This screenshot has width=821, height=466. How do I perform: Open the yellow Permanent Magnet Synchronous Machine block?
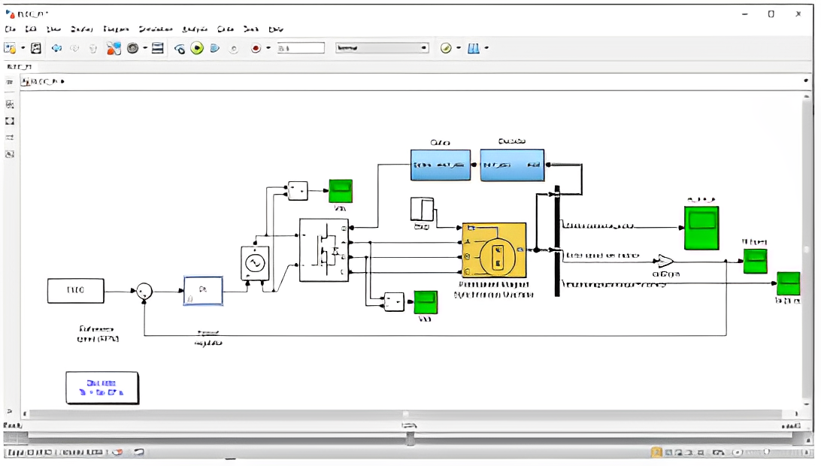point(494,250)
